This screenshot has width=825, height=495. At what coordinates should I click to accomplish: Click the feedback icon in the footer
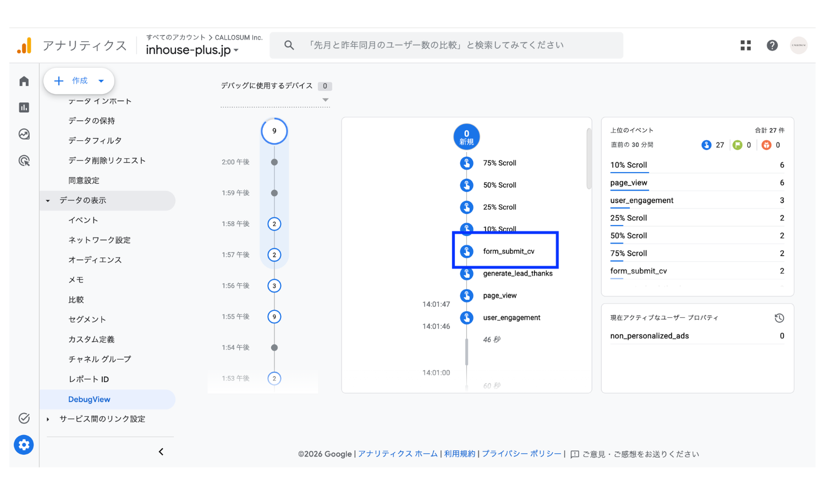[x=575, y=454]
